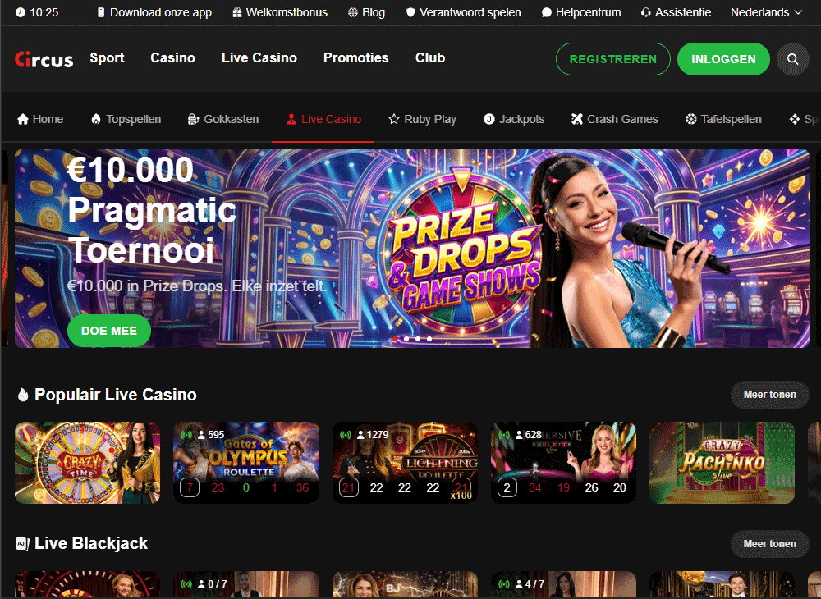
Task: Click the gift icon for Welkomstbonus
Action: click(x=237, y=12)
